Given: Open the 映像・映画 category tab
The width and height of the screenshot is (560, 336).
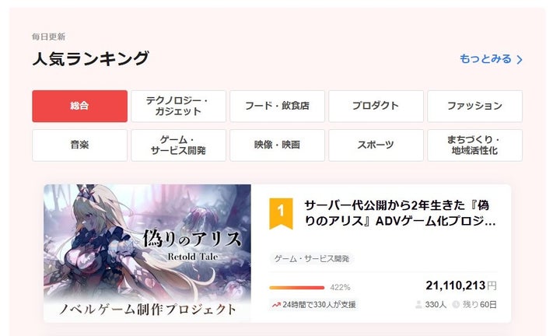Looking at the screenshot, I should pos(277,145).
